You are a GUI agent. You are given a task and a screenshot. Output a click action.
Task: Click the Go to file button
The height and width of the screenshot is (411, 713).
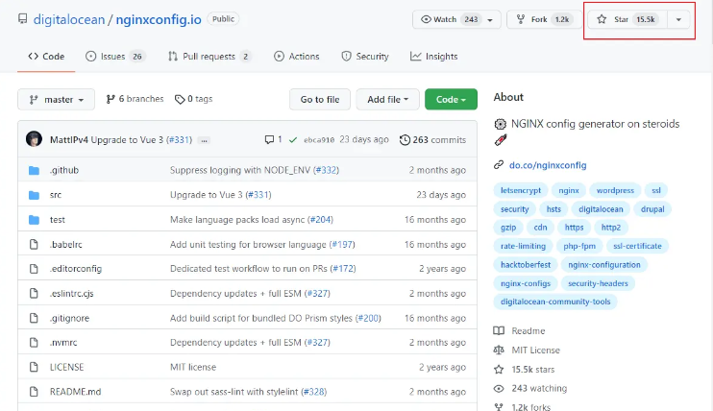[x=320, y=99]
